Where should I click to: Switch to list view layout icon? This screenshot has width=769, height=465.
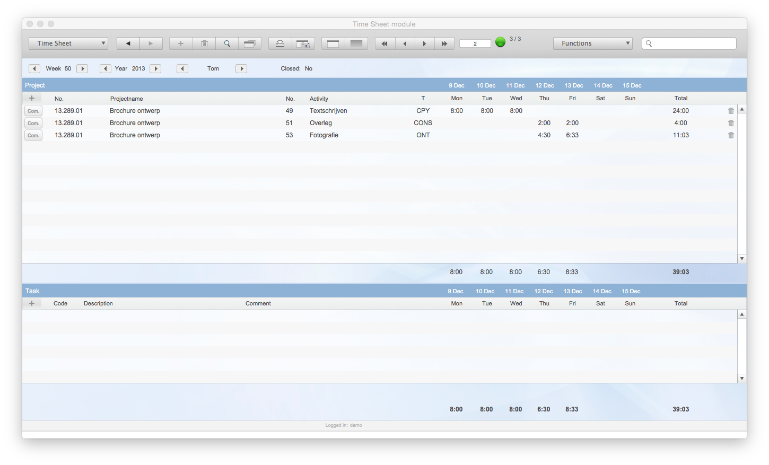(x=356, y=43)
